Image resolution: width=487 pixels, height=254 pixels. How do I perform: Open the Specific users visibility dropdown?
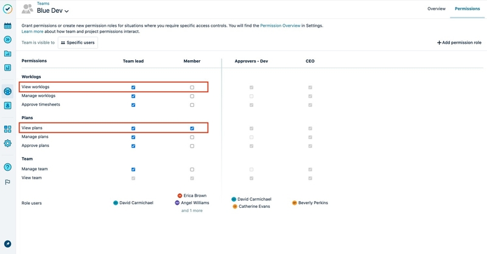78,43
